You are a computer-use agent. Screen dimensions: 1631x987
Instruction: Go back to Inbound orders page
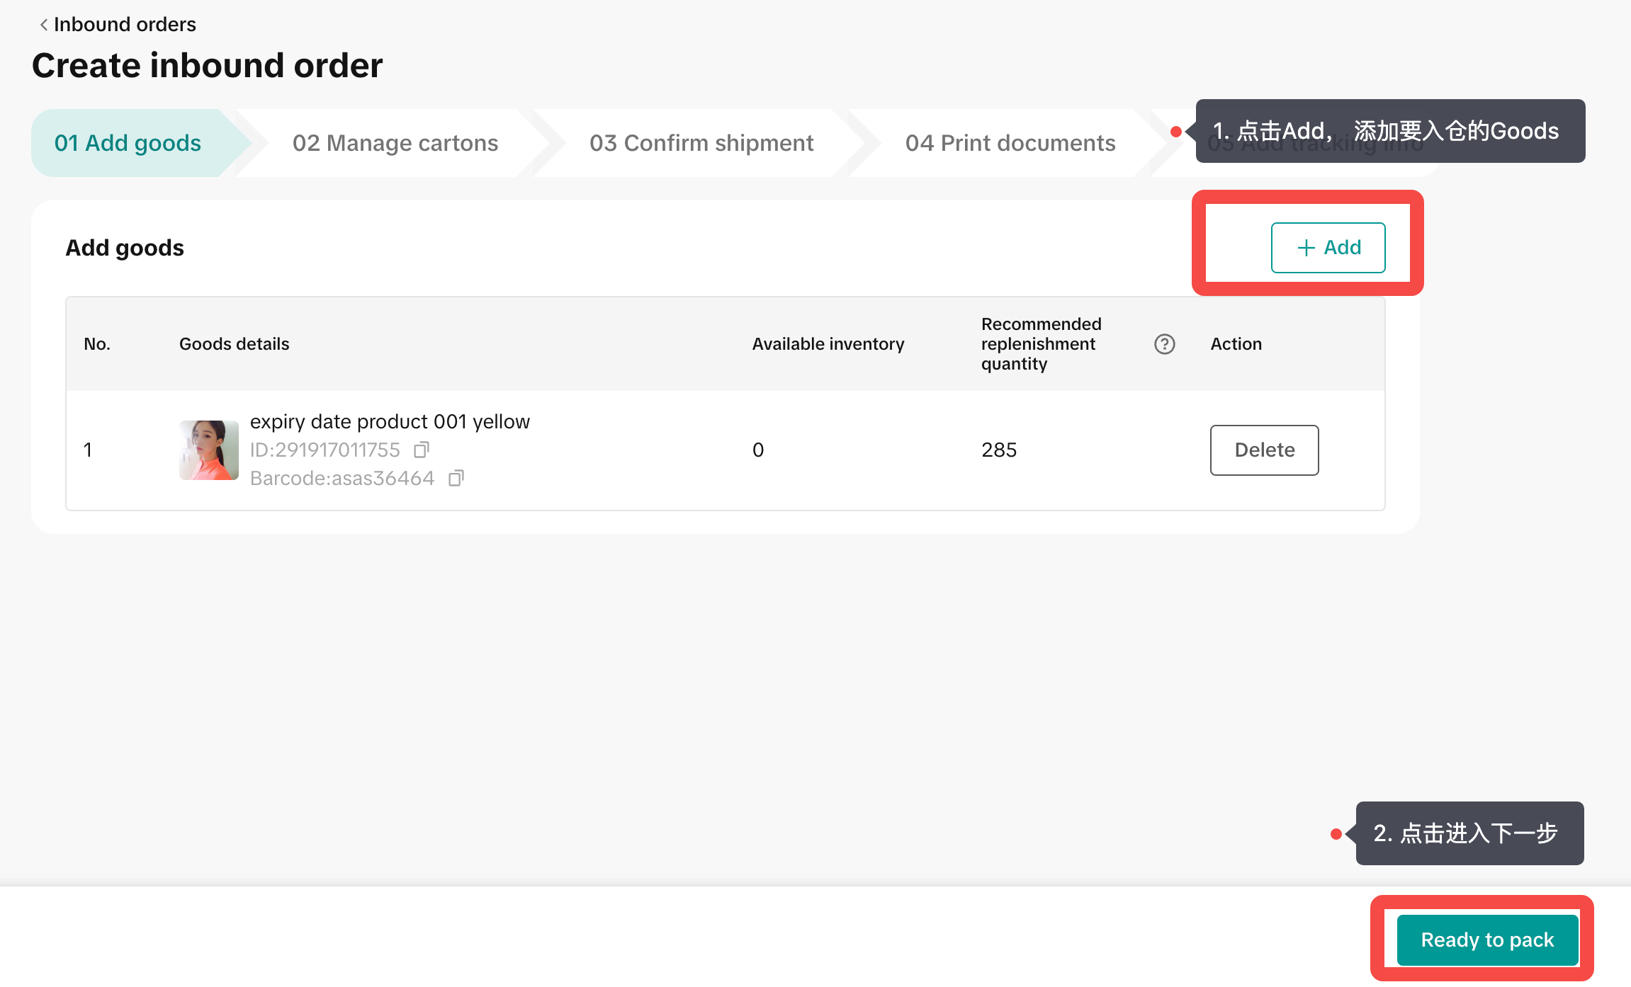click(x=125, y=25)
